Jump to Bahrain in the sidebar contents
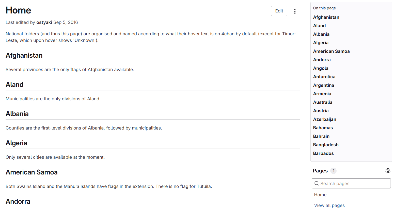Image resolution: width=394 pixels, height=209 pixels. coord(321,136)
